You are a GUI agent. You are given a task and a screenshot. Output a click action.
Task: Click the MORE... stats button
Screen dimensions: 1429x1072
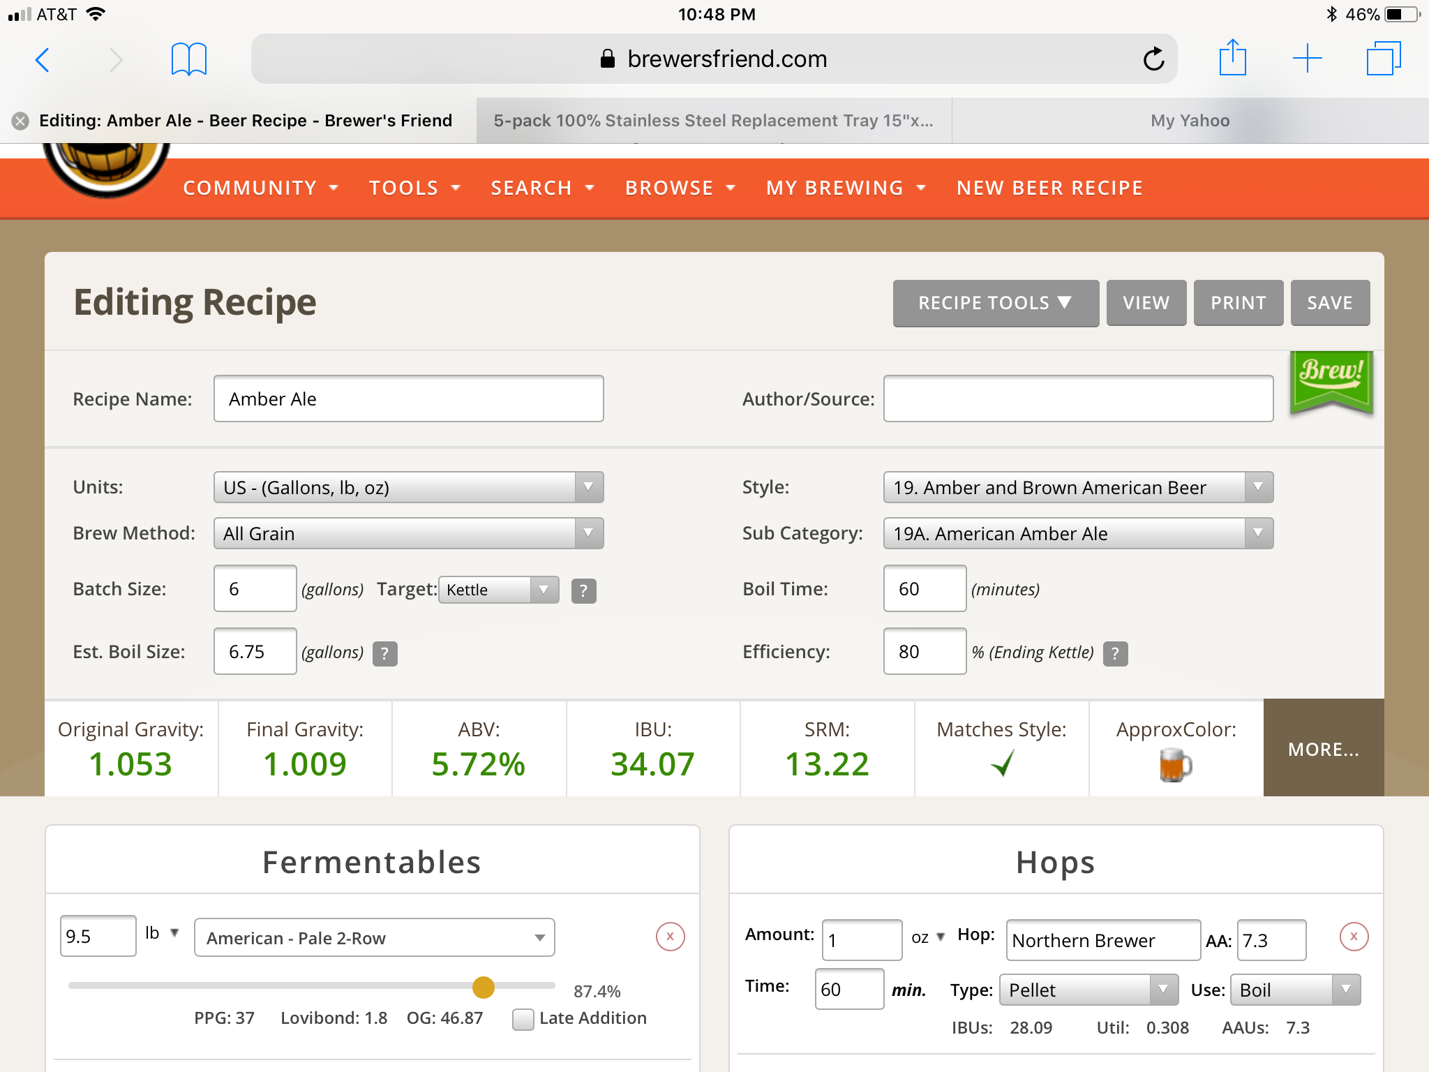coord(1324,748)
